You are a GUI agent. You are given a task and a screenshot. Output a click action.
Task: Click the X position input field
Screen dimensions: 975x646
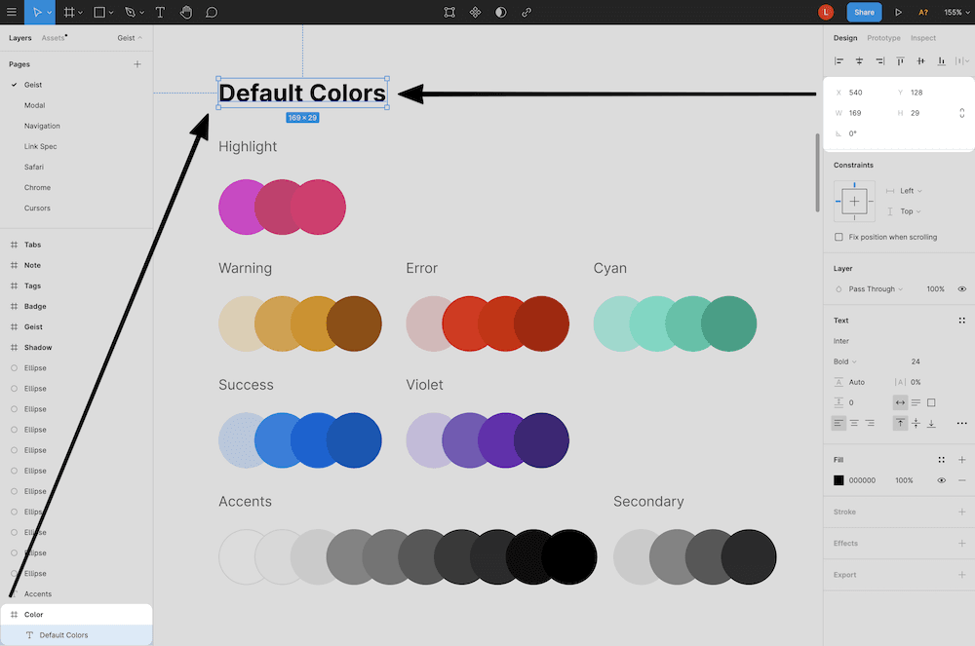click(863, 93)
